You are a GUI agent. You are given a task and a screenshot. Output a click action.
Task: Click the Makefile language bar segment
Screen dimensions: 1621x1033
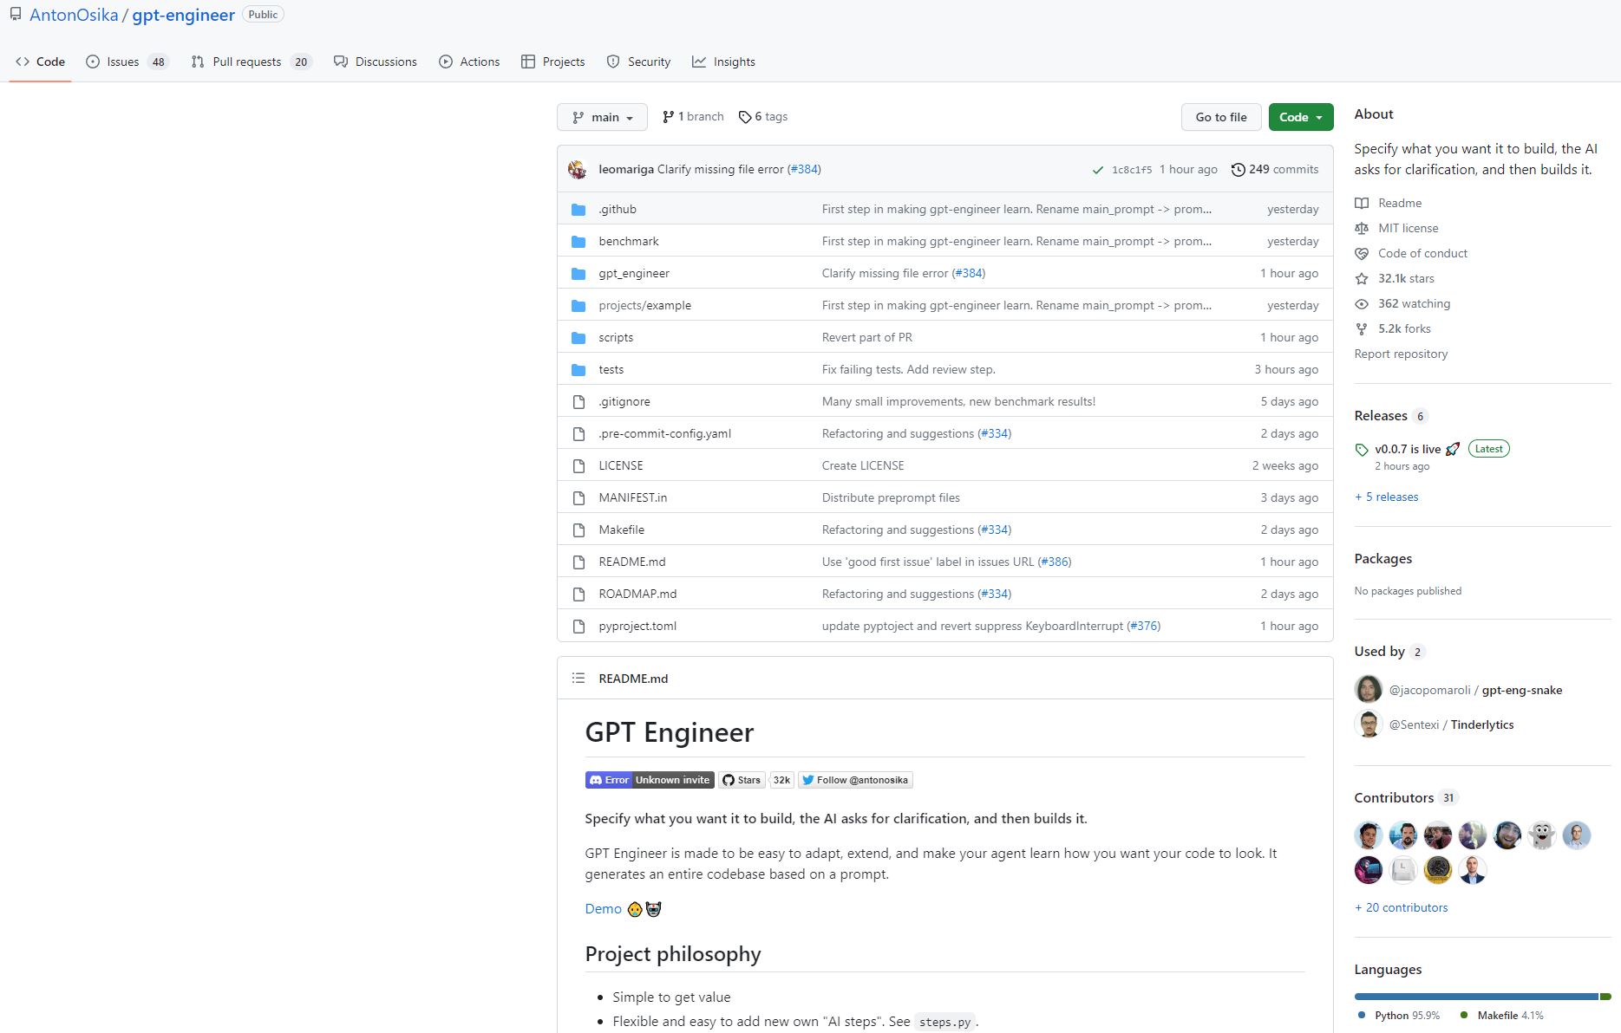[1605, 997]
